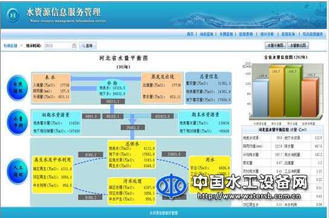Click the 行政区划 link label
Viewport: 329px width, 218px height.
tap(10, 45)
